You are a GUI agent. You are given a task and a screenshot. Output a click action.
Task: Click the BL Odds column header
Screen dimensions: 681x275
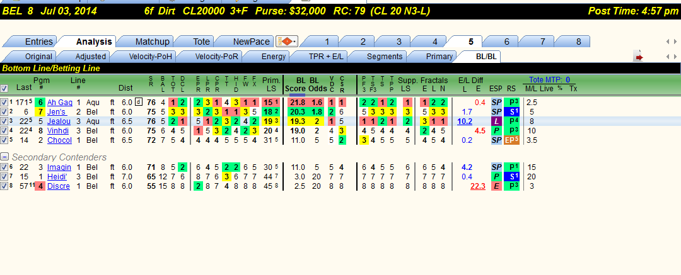[317, 84]
